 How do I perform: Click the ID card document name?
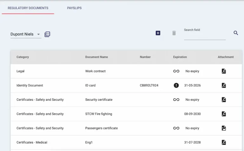(x=91, y=85)
